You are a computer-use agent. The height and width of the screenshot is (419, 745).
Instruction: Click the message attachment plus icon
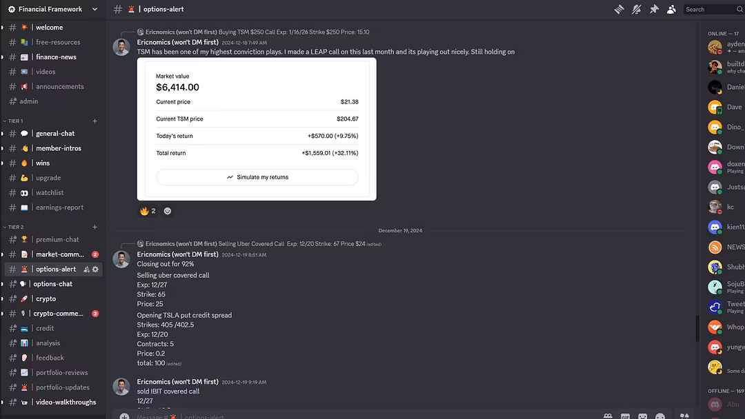point(124,417)
